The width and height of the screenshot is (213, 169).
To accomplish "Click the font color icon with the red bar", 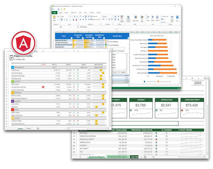I will (76, 20).
